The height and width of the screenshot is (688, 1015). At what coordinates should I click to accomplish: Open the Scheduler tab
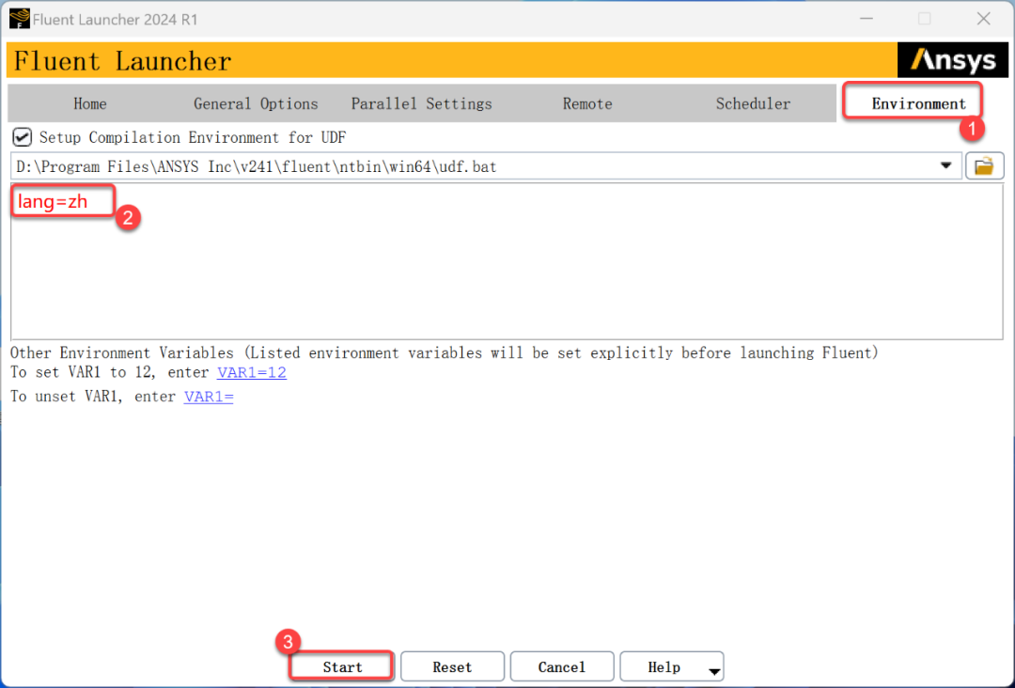pos(753,103)
